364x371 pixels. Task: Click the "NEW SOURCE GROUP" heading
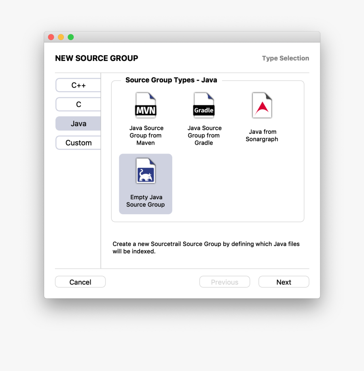pos(97,58)
